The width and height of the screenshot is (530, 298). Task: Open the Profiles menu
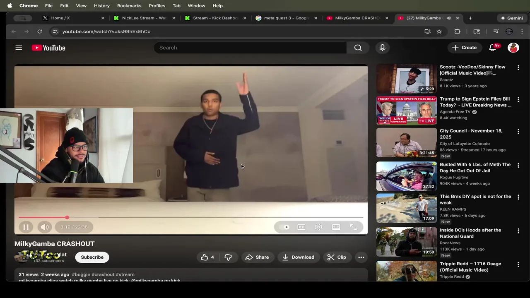tap(157, 5)
